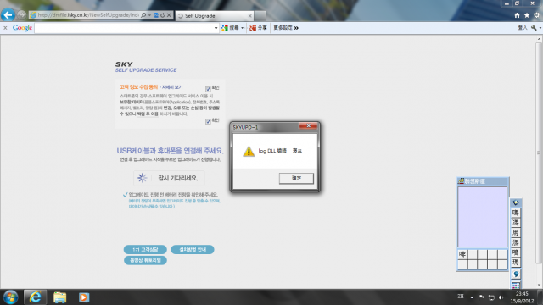Toggle the second 확인 checkbox below warning text
Image resolution: width=543 pixels, height=305 pixels.
tap(208, 121)
